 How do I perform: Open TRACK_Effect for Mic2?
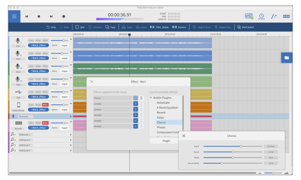(x=39, y=58)
